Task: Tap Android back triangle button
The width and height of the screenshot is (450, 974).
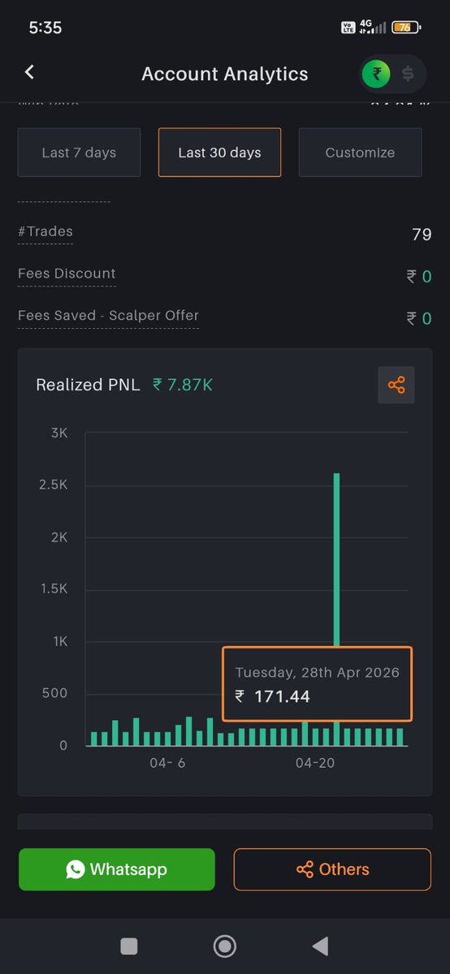Action: [x=320, y=946]
